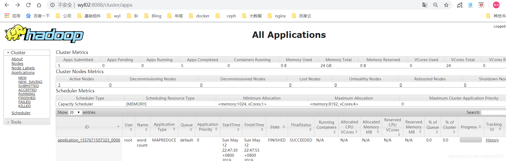Image resolution: width=506 pixels, height=161 pixels.
Task: Sort table by User column
Action: coord(129,127)
